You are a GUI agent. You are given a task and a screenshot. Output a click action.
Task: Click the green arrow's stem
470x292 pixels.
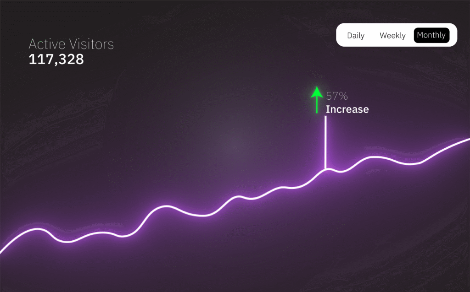pos(317,105)
